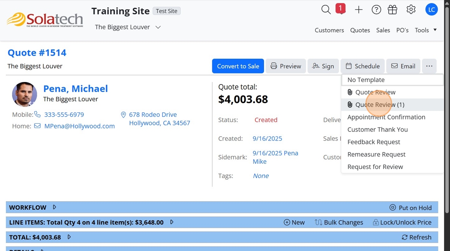Click email MPena@Hollywood.com
Screen dimensions: 450x251
pos(79,126)
